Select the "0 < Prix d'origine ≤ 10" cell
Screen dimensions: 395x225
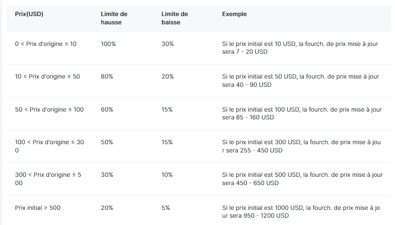point(46,44)
